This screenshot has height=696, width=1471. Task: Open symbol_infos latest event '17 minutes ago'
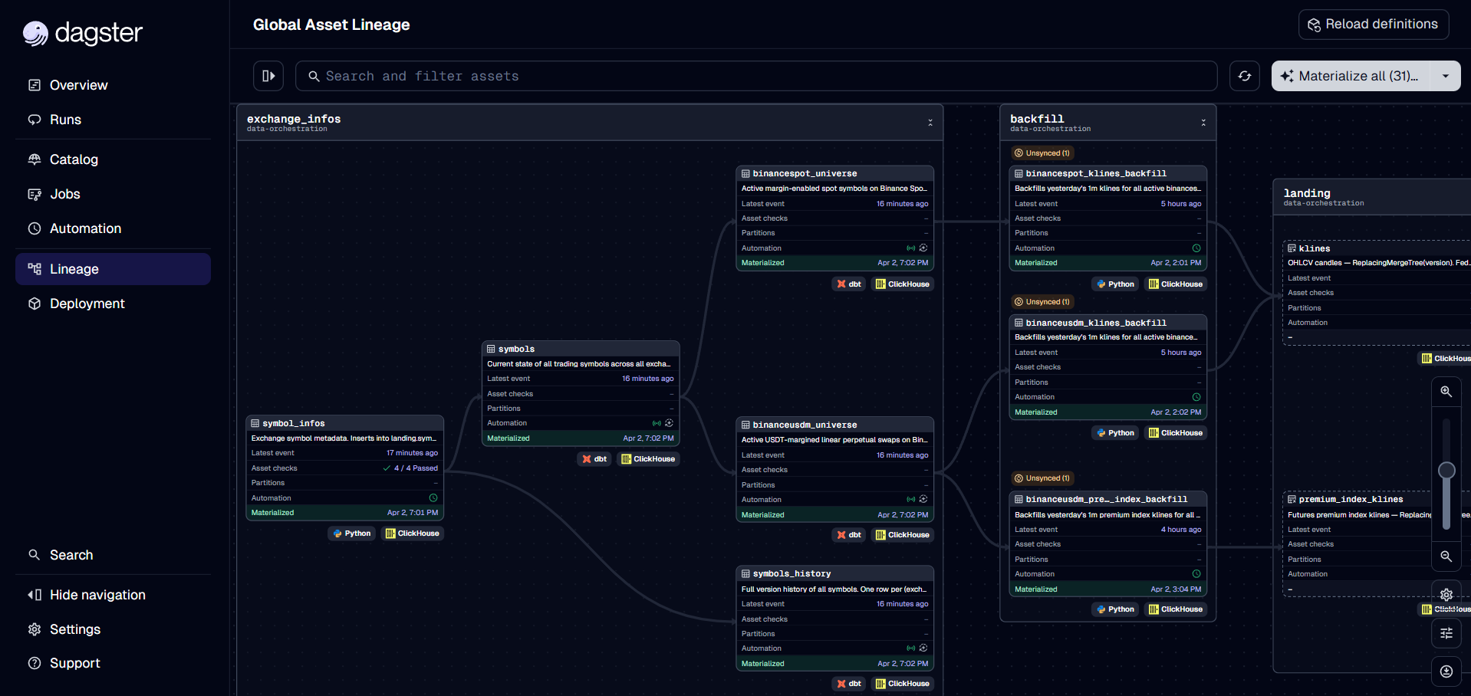pos(412,453)
